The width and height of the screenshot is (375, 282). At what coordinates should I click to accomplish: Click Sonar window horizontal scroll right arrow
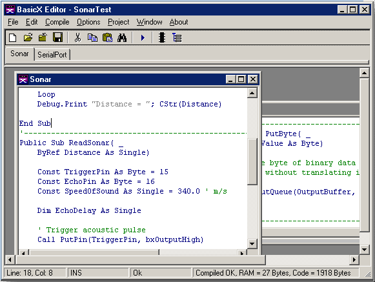pyautogui.click(x=242, y=252)
